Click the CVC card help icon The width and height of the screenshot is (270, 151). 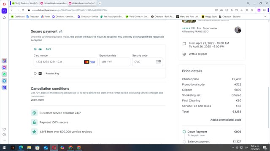tap(158, 62)
